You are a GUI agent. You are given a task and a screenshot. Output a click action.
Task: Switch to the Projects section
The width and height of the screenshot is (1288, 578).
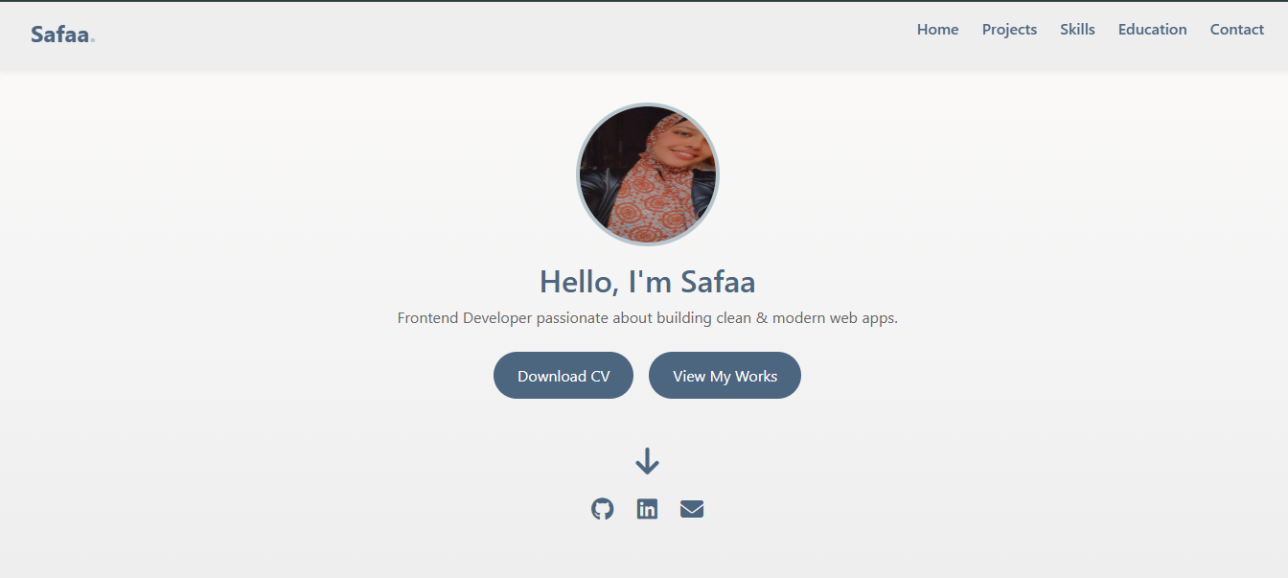(1009, 29)
